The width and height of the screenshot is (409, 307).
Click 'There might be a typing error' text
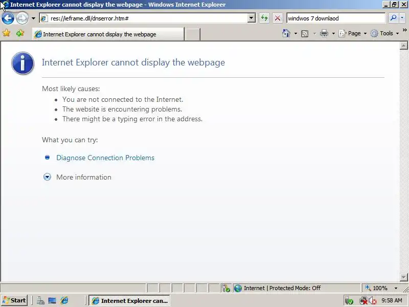click(132, 119)
